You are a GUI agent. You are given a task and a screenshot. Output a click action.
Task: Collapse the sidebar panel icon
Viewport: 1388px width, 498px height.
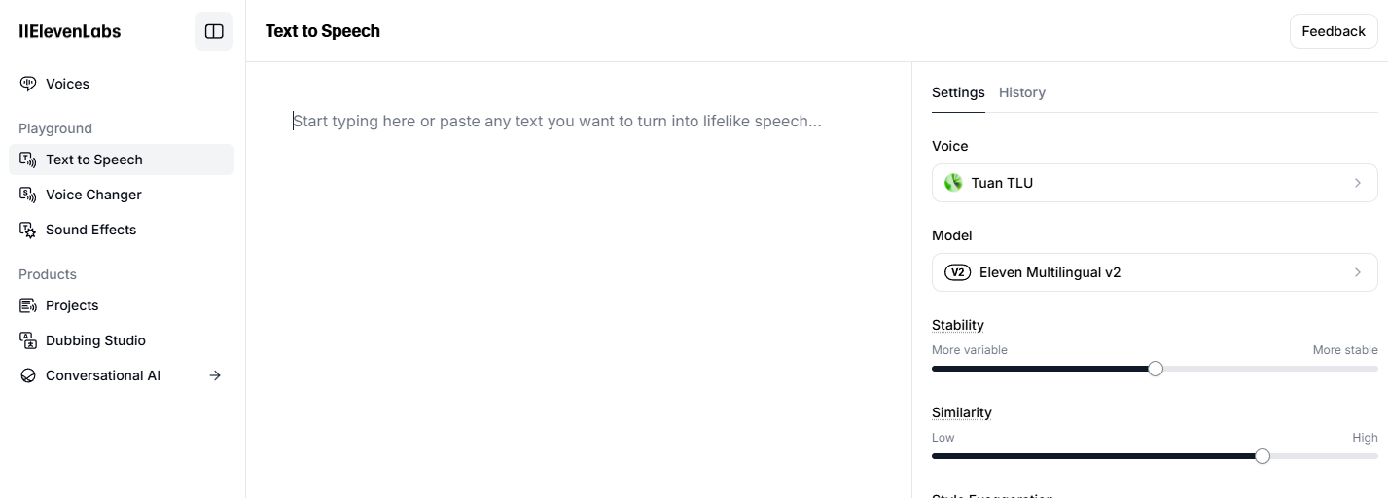(214, 31)
